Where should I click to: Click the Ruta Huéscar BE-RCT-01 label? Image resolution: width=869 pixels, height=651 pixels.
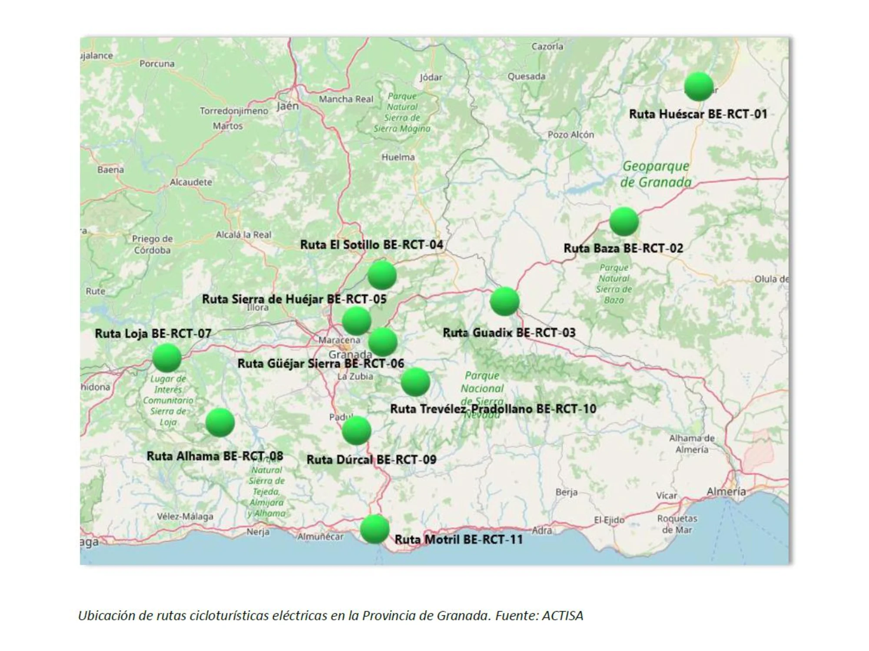pyautogui.click(x=698, y=114)
